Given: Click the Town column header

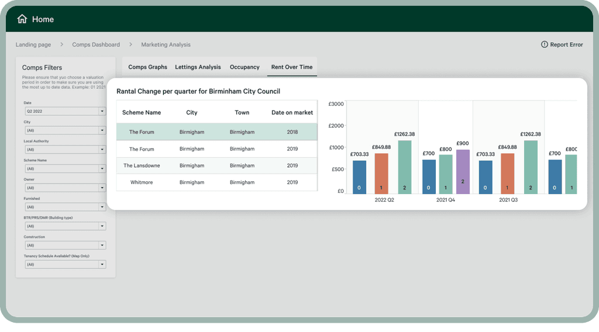Looking at the screenshot, I should click(x=242, y=112).
